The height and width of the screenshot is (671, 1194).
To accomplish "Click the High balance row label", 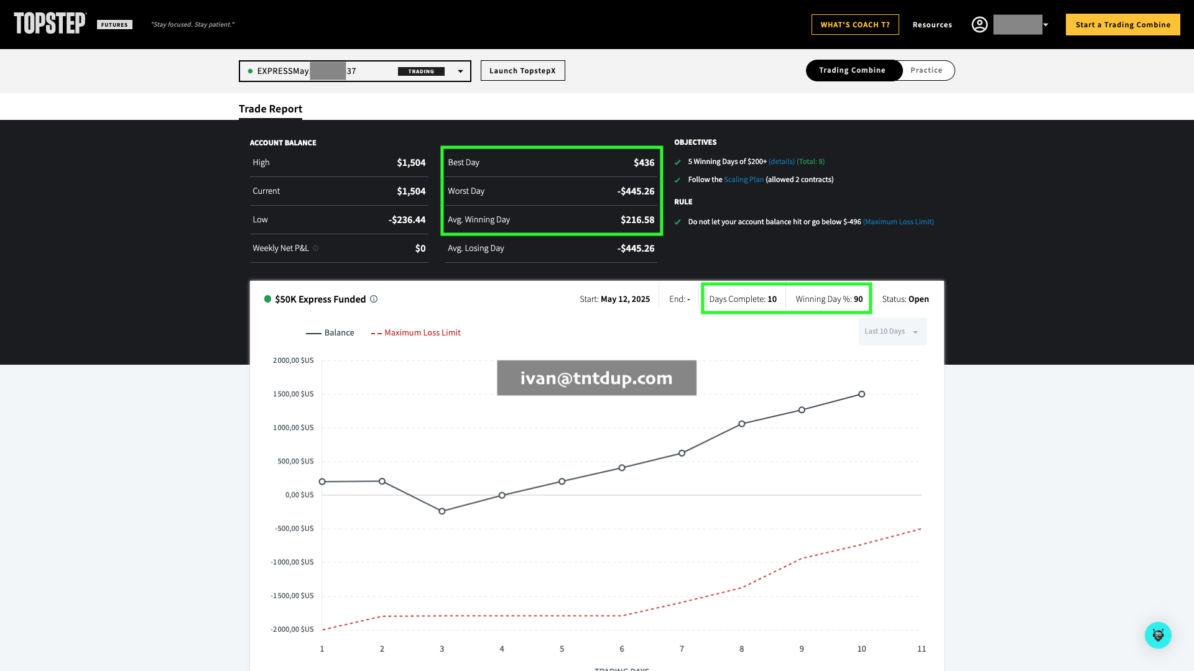I will pos(261,162).
